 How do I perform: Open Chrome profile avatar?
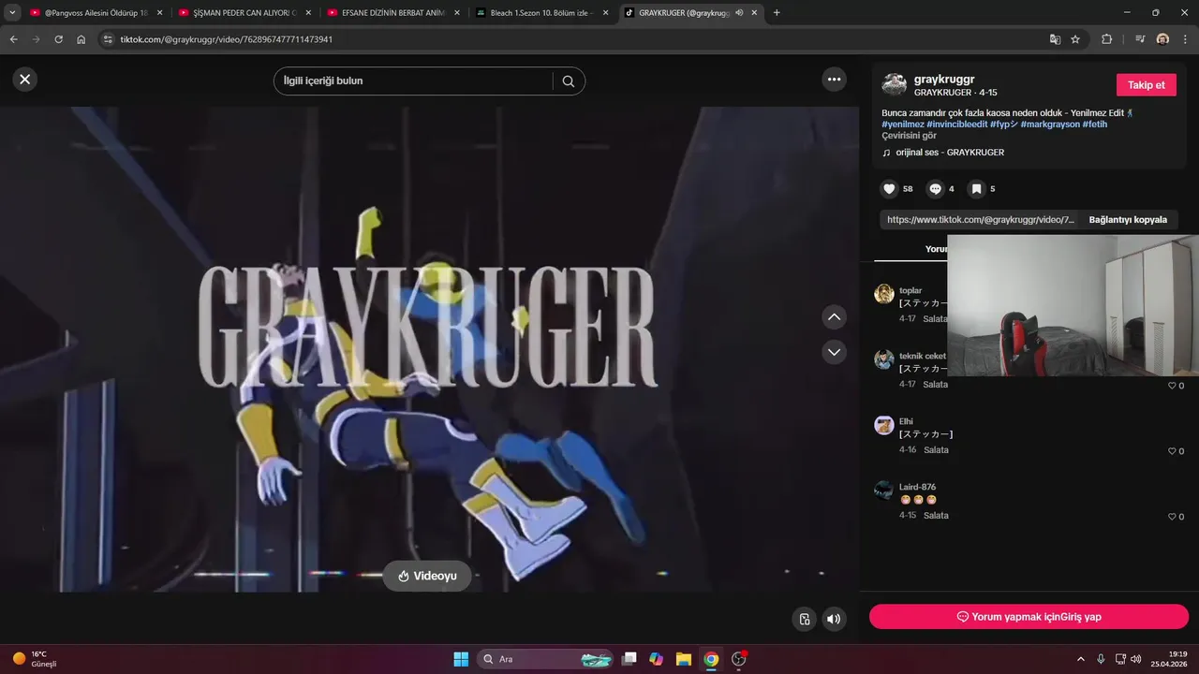tap(1162, 39)
